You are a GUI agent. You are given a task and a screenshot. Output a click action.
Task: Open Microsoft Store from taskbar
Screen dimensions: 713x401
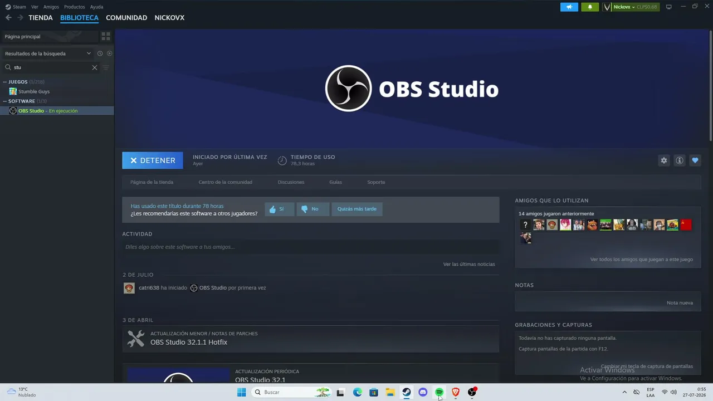tap(374, 392)
